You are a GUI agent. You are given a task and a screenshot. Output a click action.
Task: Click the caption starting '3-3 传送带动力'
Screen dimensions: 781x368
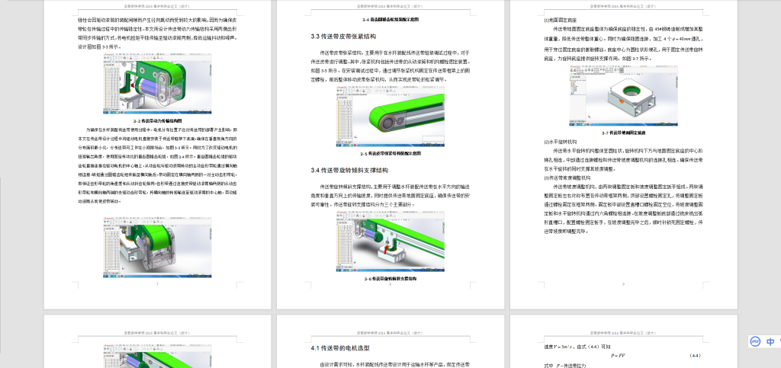point(157,121)
